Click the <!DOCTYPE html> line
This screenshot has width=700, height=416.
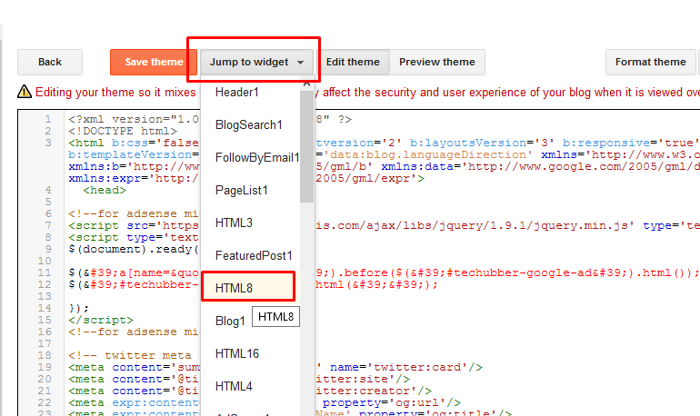pos(123,131)
